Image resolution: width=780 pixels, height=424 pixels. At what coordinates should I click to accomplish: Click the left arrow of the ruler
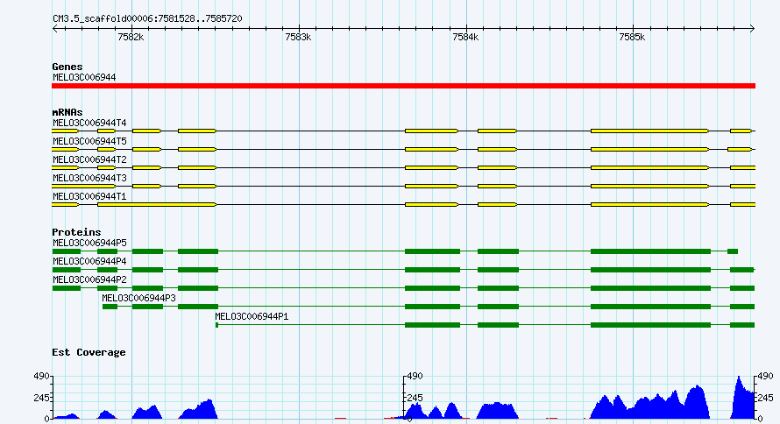55,29
